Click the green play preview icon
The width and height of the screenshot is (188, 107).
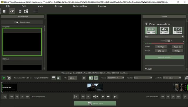pyautogui.click(x=4, y=78)
